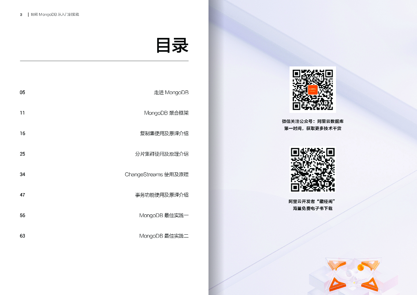
Task: Click page number 47
Action: tap(22, 195)
